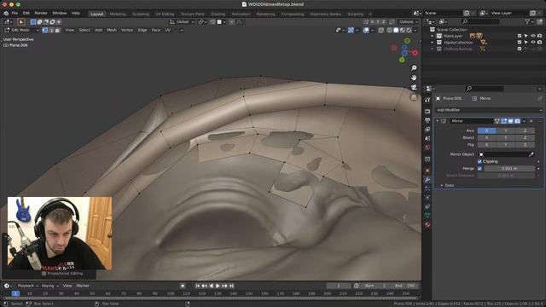
Task: Open the Object Constraints tab icon
Action: pyautogui.click(x=427, y=206)
